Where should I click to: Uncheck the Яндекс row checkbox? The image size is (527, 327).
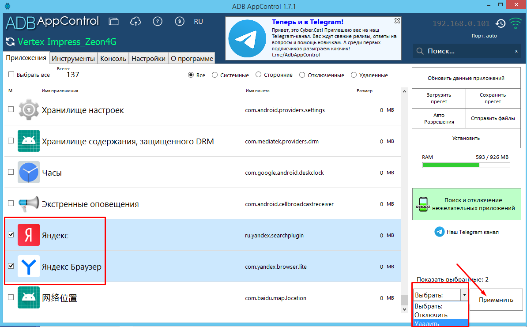[11, 235]
